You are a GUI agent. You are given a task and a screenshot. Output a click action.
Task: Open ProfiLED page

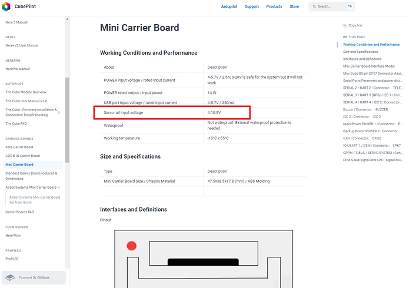[x=12, y=259]
